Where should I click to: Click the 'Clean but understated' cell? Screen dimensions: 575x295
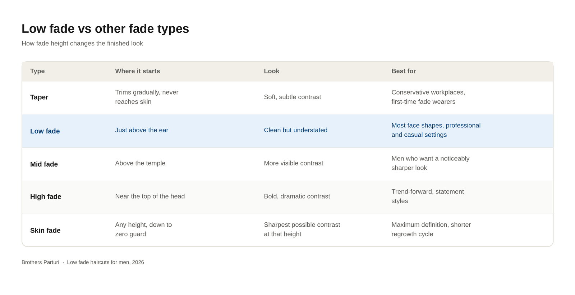[296, 130]
